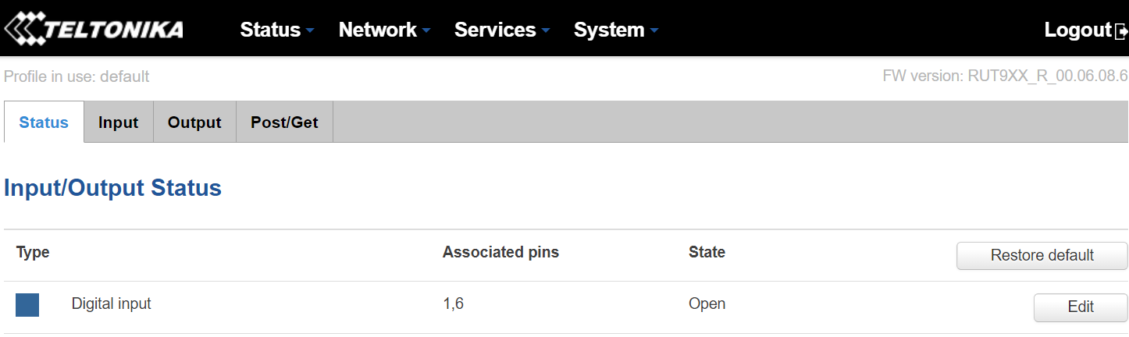Viewport: 1129px width, 337px height.
Task: Click the logout door icon
Action: pyautogui.click(x=1121, y=31)
